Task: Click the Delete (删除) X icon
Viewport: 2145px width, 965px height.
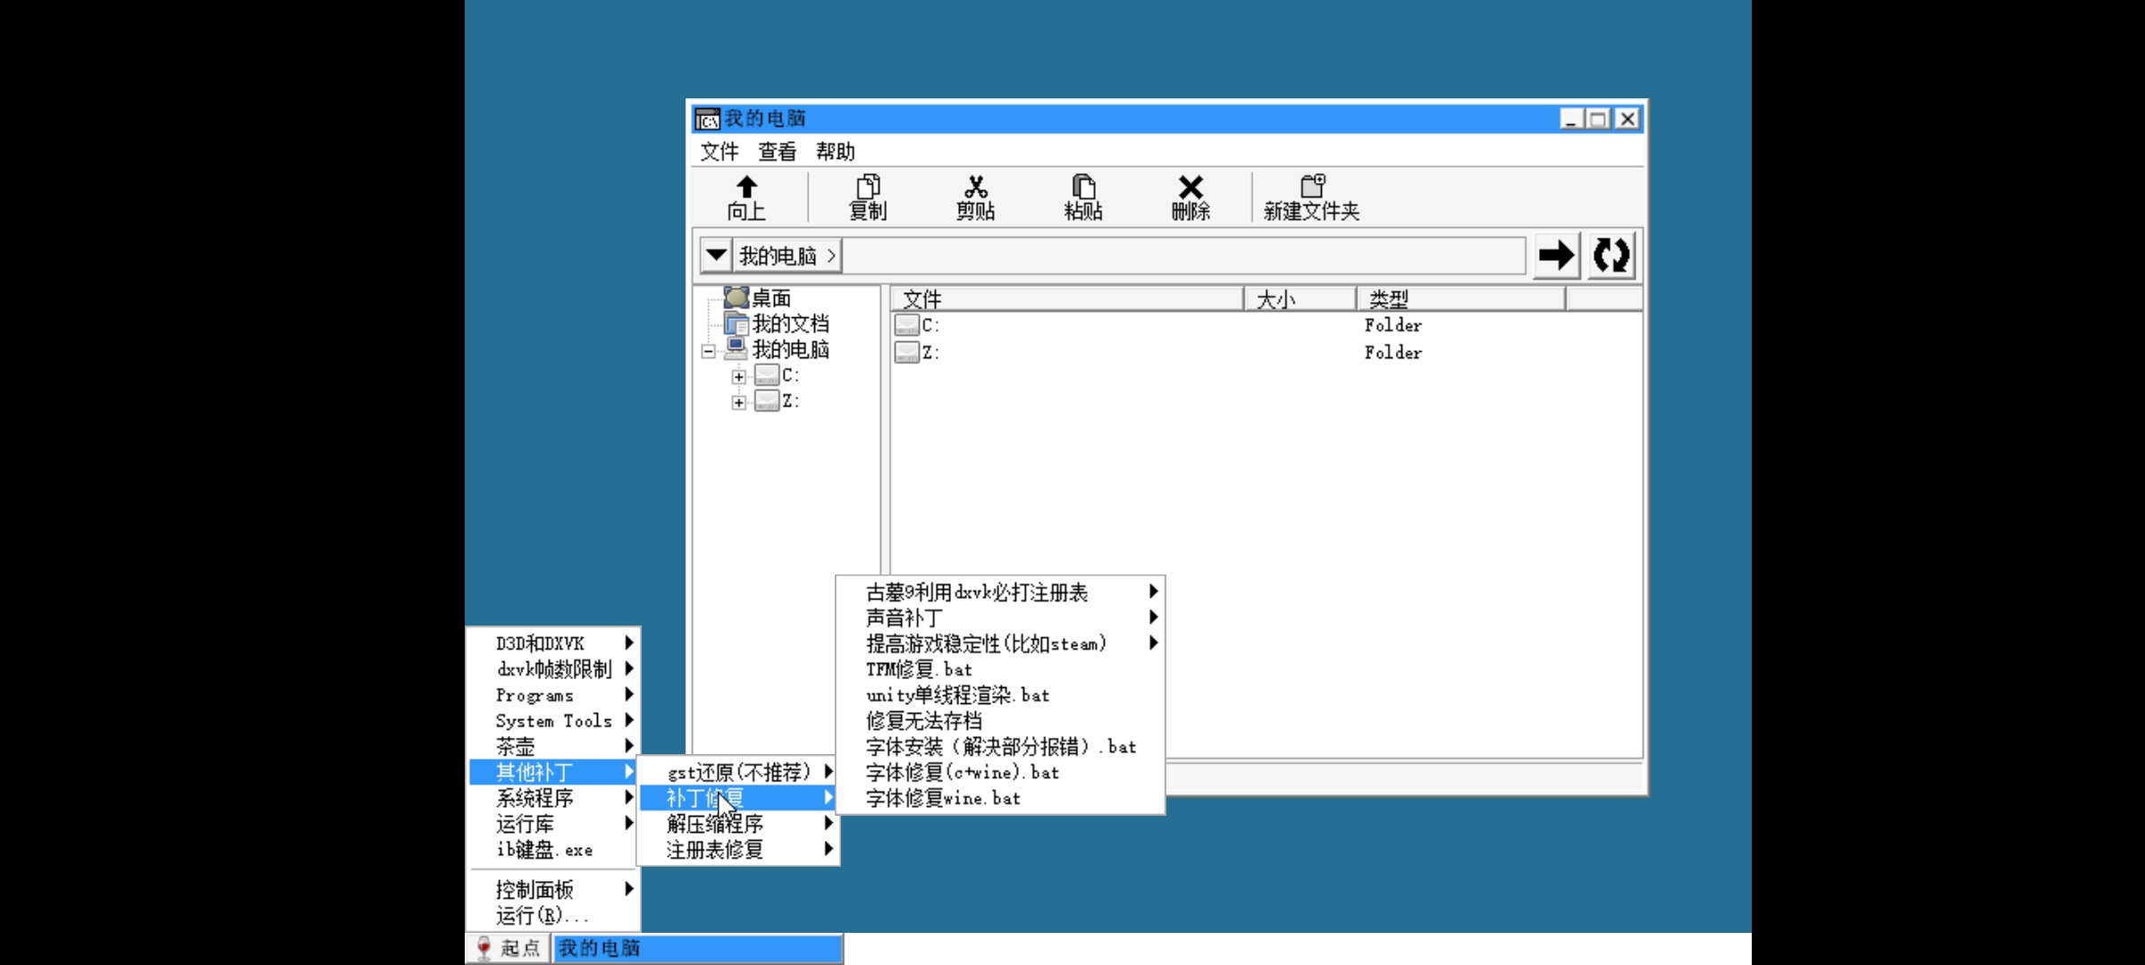Action: click(1190, 187)
